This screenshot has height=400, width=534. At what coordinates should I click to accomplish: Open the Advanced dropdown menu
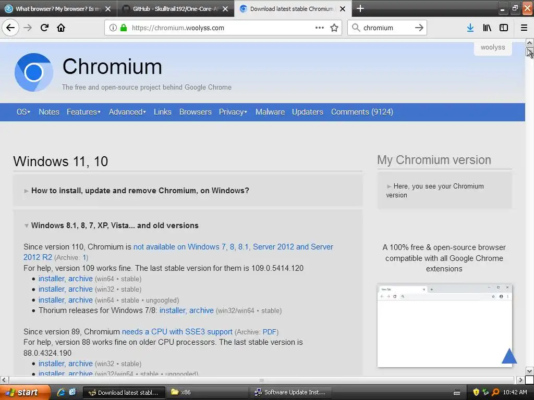tap(127, 112)
